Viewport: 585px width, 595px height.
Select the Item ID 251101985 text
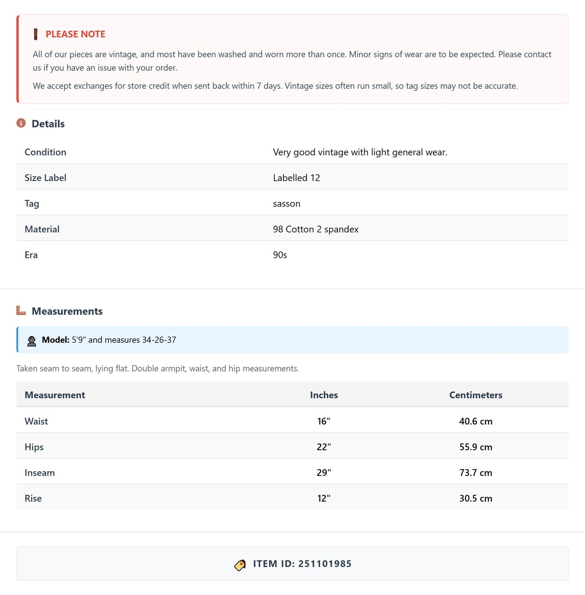click(x=302, y=564)
